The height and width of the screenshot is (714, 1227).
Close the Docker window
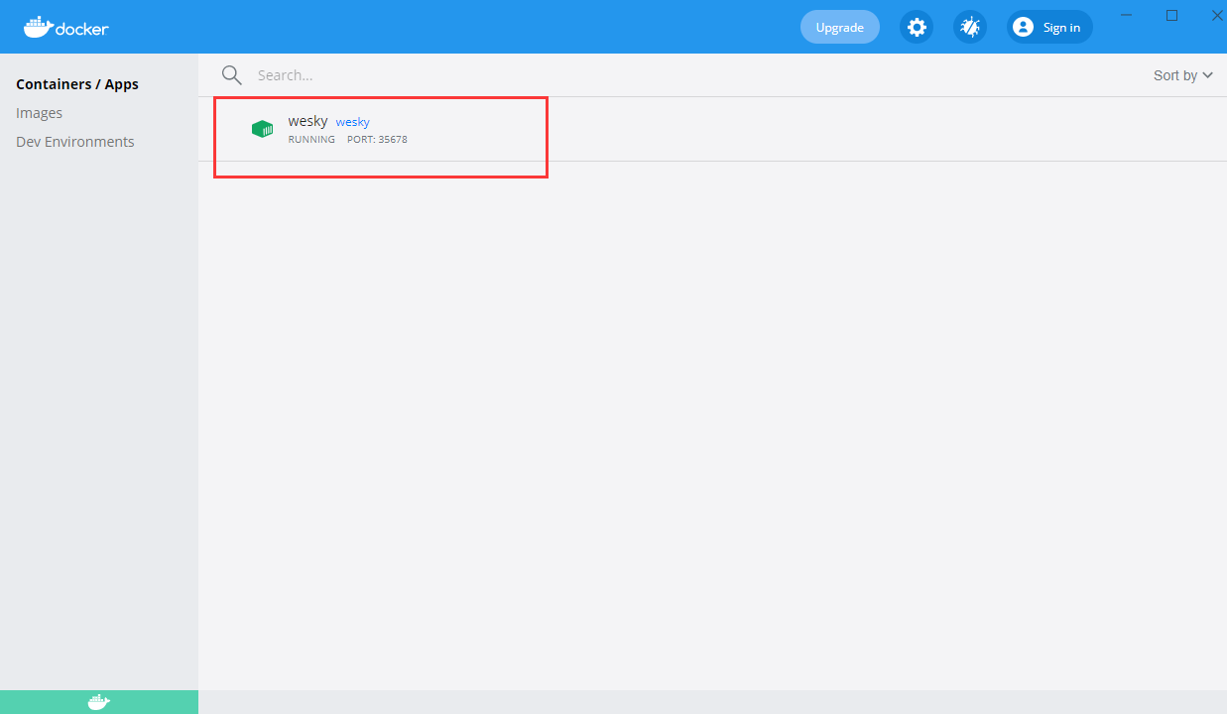click(1216, 15)
